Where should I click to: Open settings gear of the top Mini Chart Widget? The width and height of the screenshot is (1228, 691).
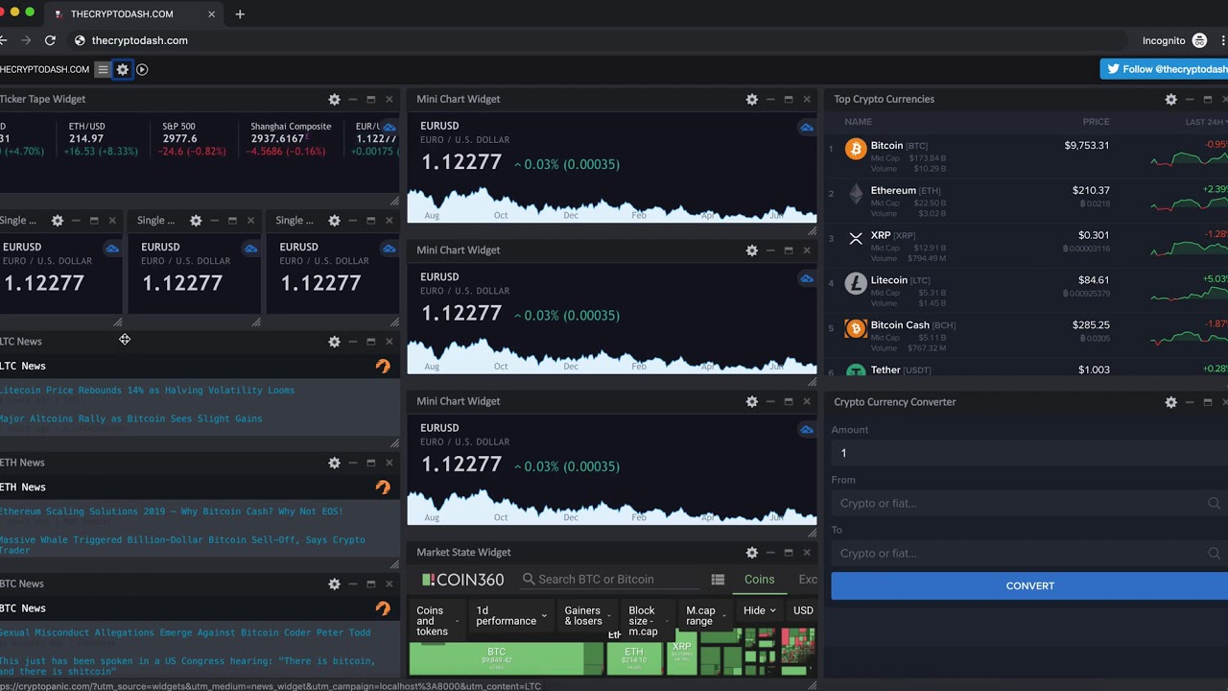click(x=752, y=99)
